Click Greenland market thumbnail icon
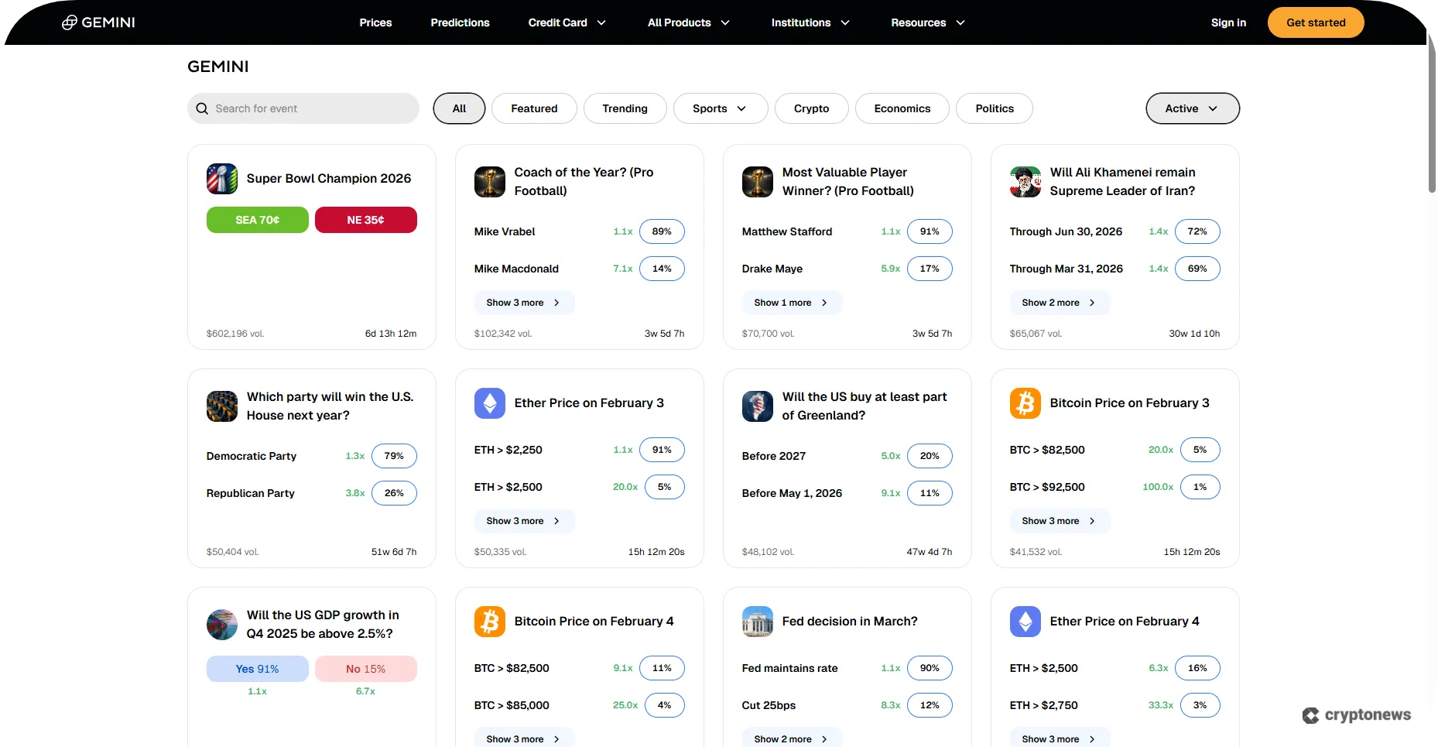Screen dimensions: 1438x747 tap(758, 406)
